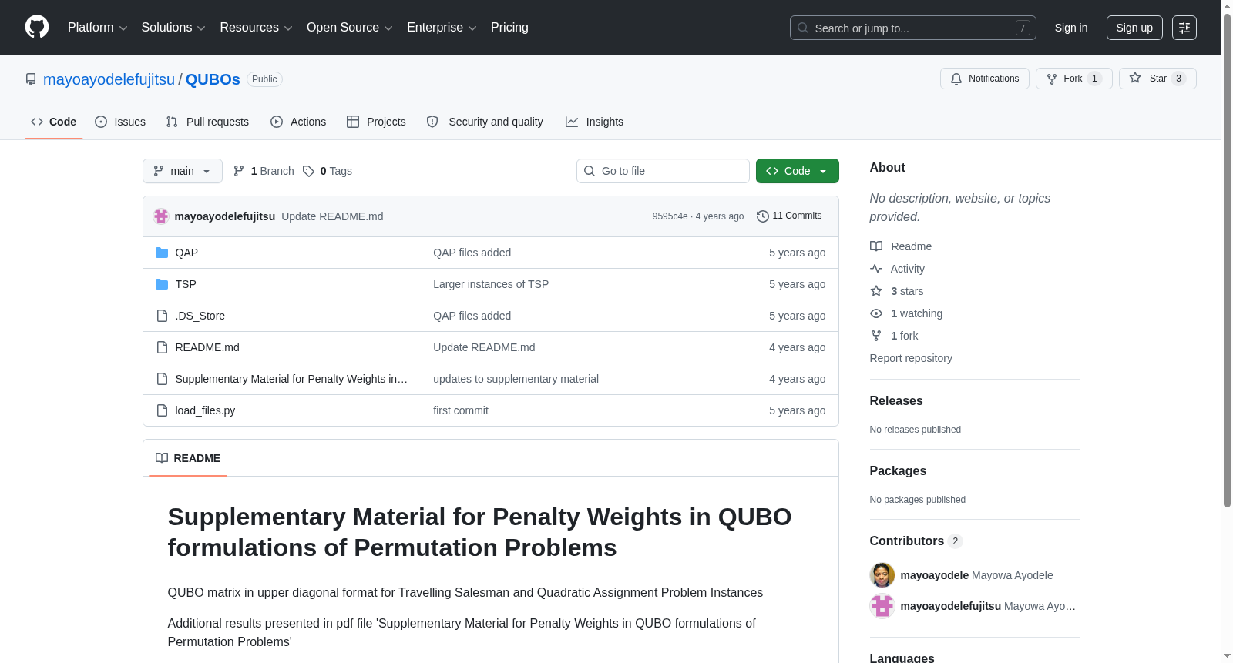
Task: Click the QAP folder icon
Action: [x=162, y=253]
